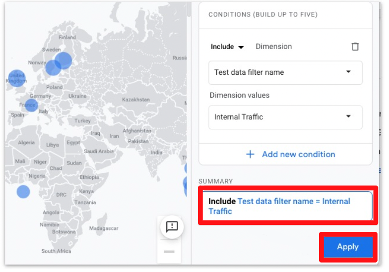Delete the condition with the trash icon

click(355, 47)
